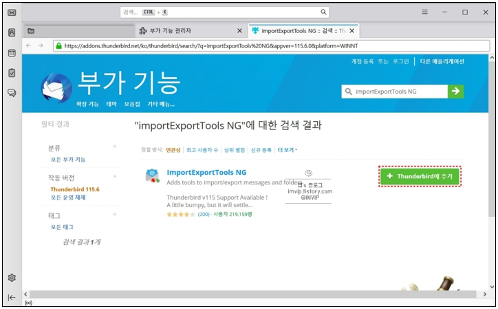Screen dimensions: 498x309
Task: Click the Thunderbird logo on add-ons page
Action: (56, 88)
